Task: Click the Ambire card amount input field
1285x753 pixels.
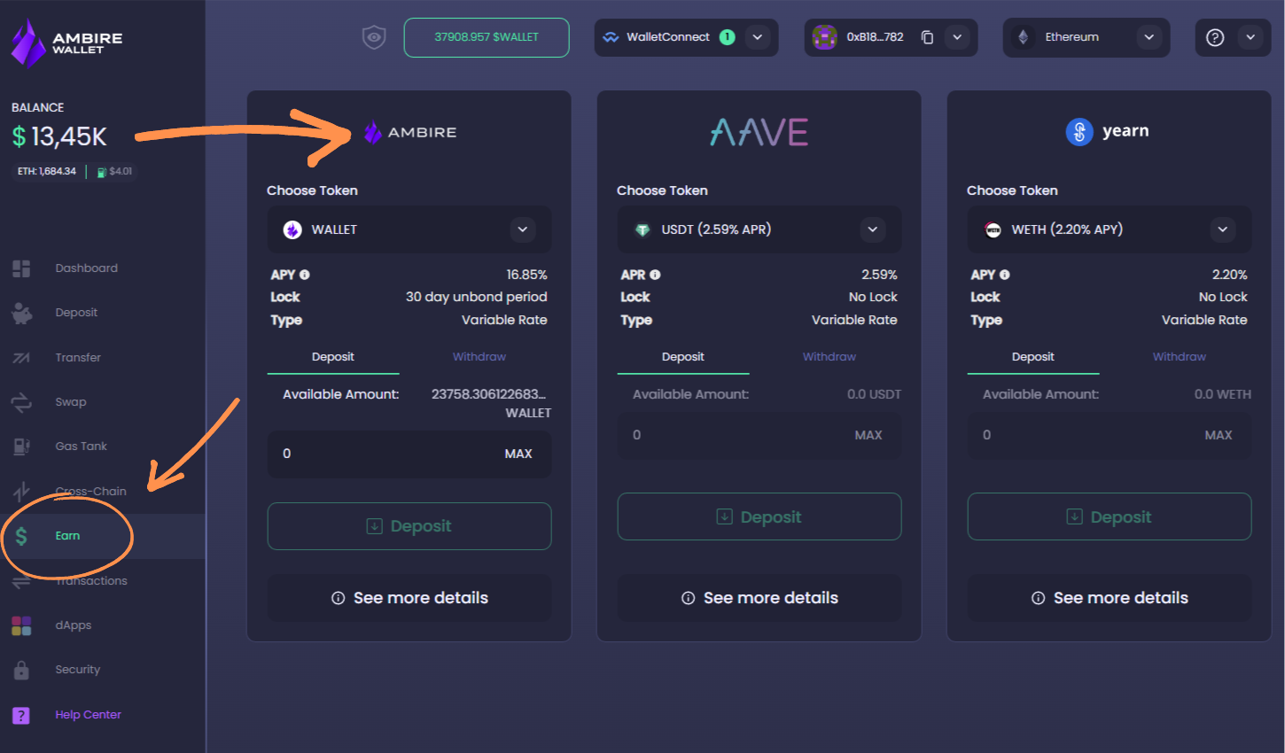Action: pos(409,454)
